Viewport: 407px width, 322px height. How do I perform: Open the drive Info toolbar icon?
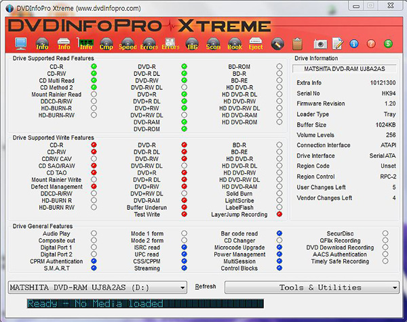tap(64, 43)
